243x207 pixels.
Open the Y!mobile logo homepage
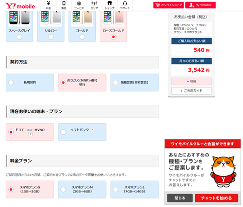(20, 6)
